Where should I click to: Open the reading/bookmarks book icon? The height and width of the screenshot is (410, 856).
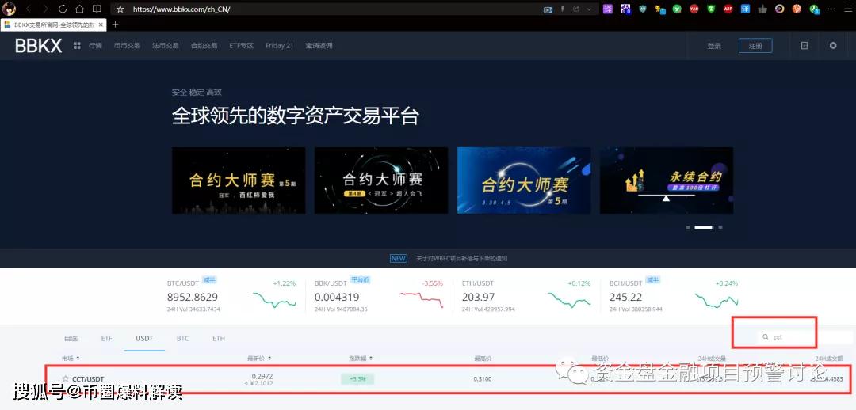point(97,9)
